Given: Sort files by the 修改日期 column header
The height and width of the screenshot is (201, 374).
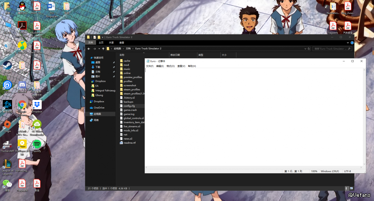Looking at the screenshot, I should coord(175,55).
